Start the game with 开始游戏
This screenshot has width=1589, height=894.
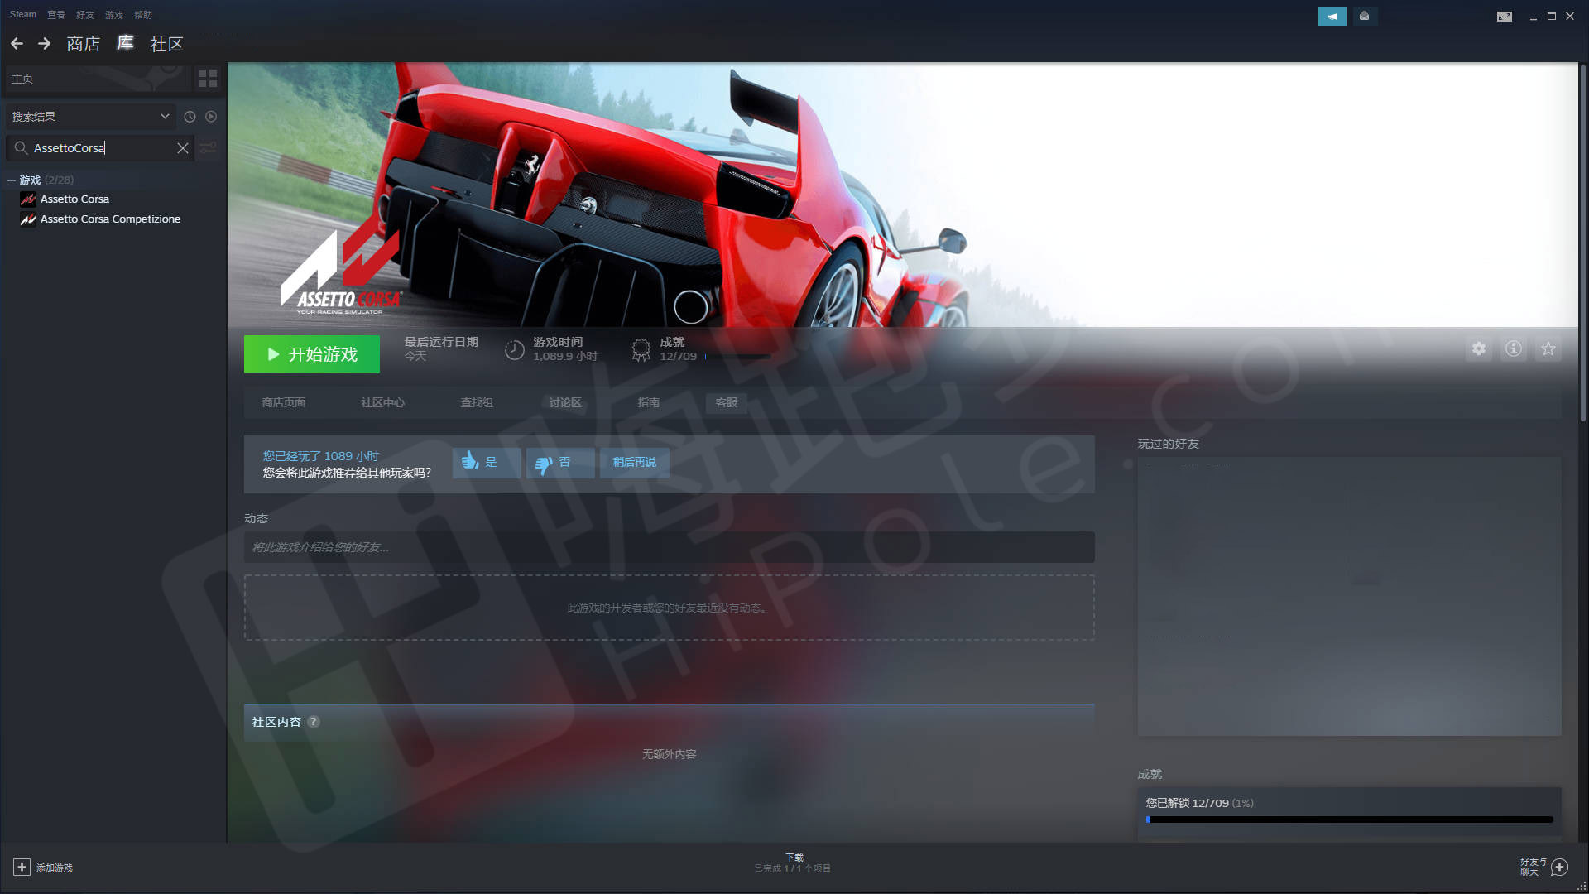[312, 354]
